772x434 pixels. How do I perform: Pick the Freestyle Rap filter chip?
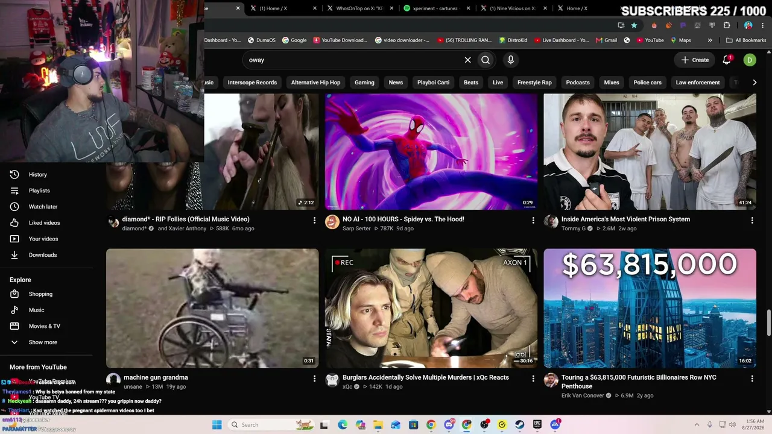(x=534, y=83)
